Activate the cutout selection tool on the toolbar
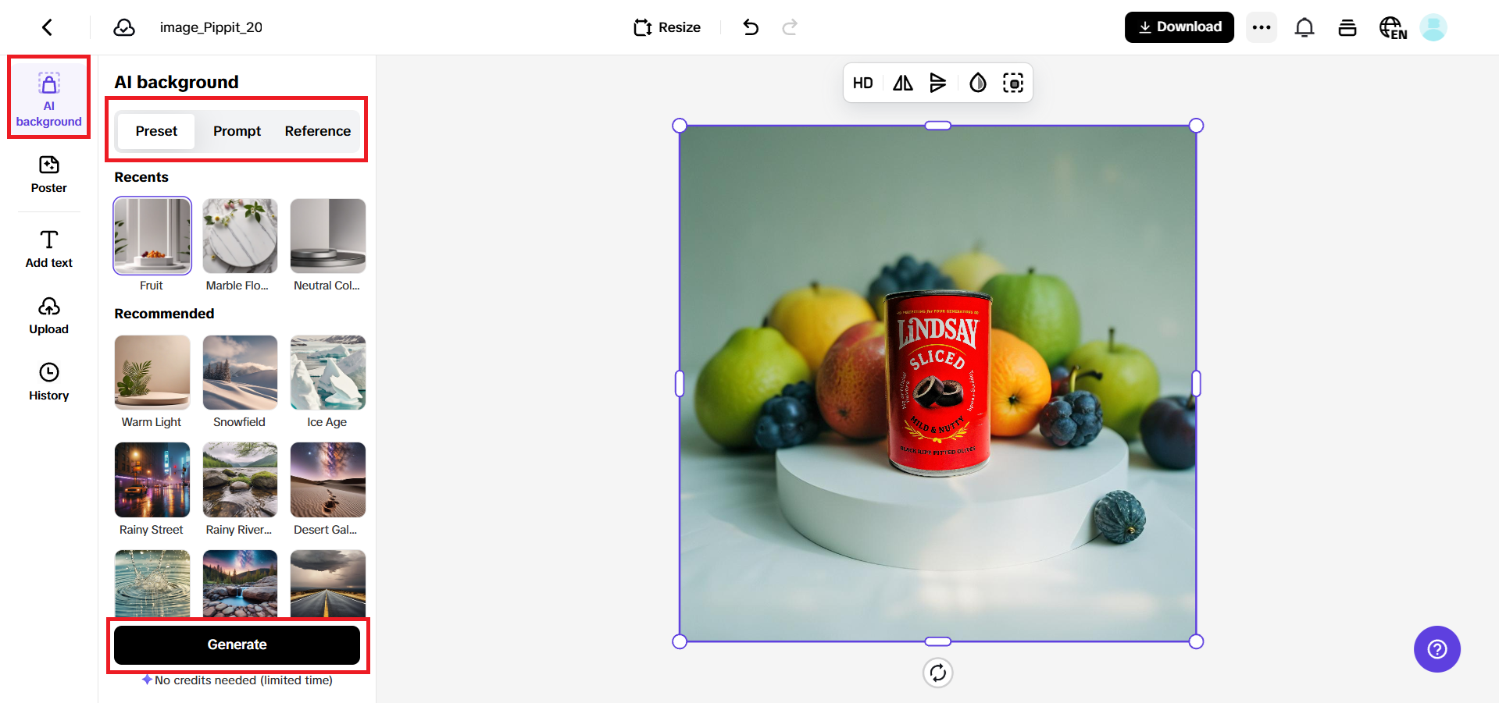The width and height of the screenshot is (1499, 703). coord(1013,83)
